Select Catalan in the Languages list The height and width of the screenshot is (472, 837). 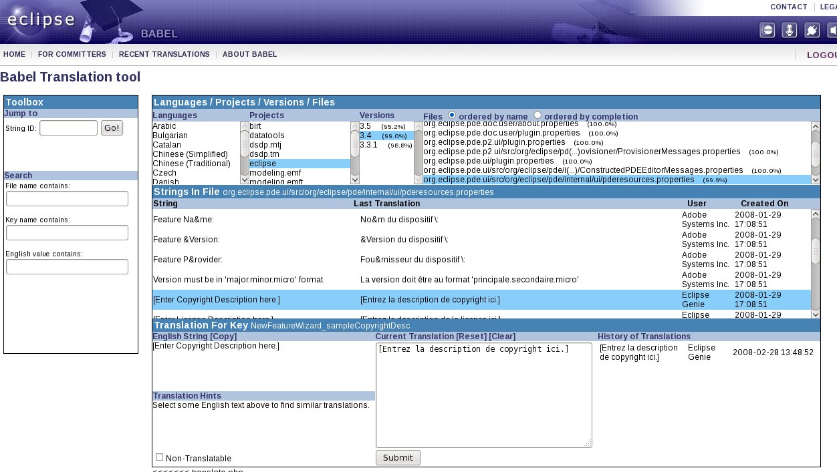[196, 145]
